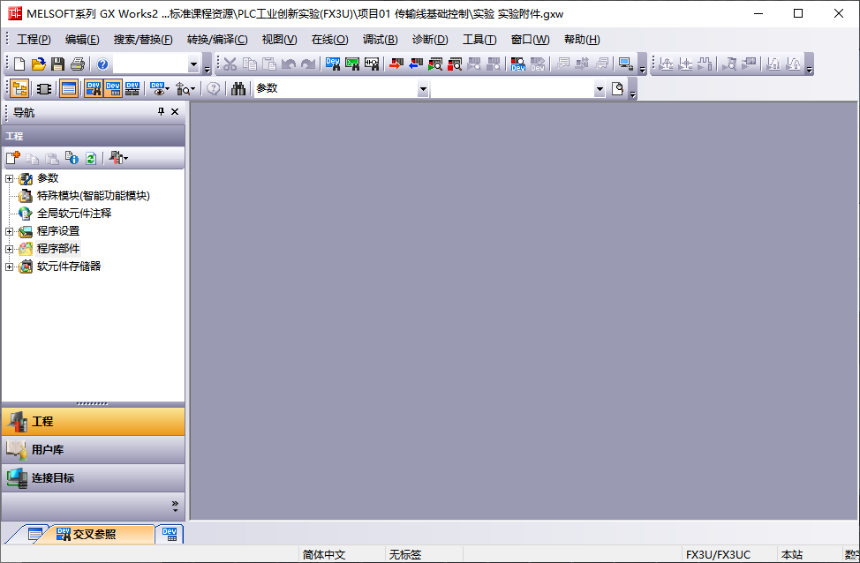Image resolution: width=860 pixels, height=563 pixels.
Task: Toggle the cross reference Dev binoculars icon
Action: 94,88
